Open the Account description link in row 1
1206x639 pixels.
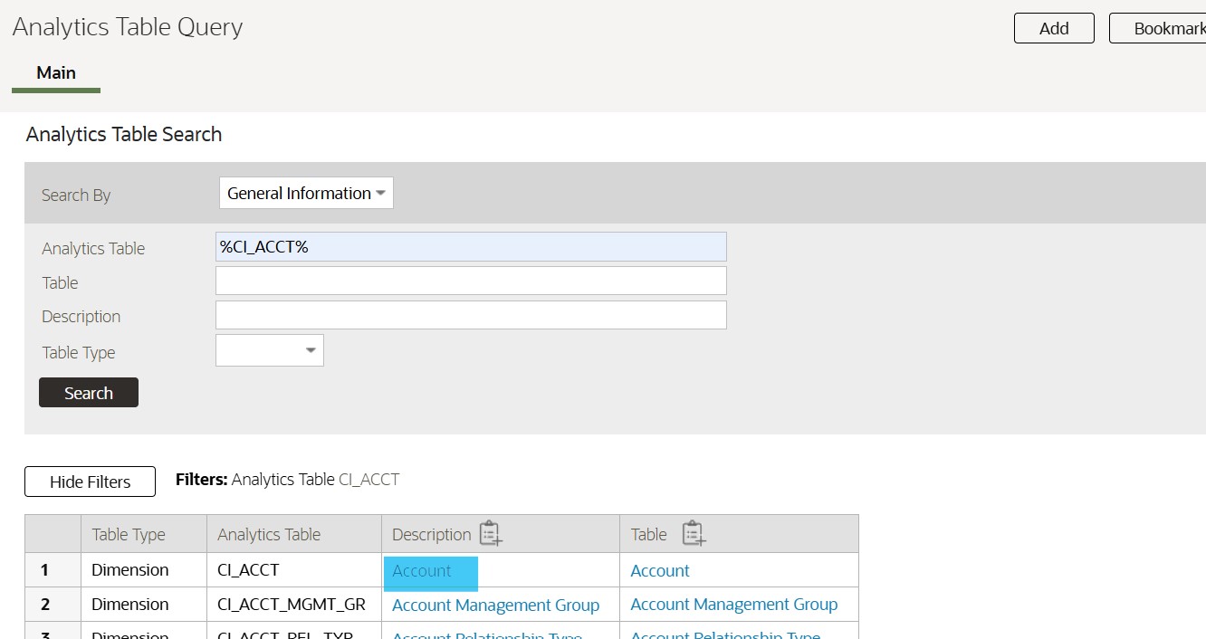click(x=421, y=570)
